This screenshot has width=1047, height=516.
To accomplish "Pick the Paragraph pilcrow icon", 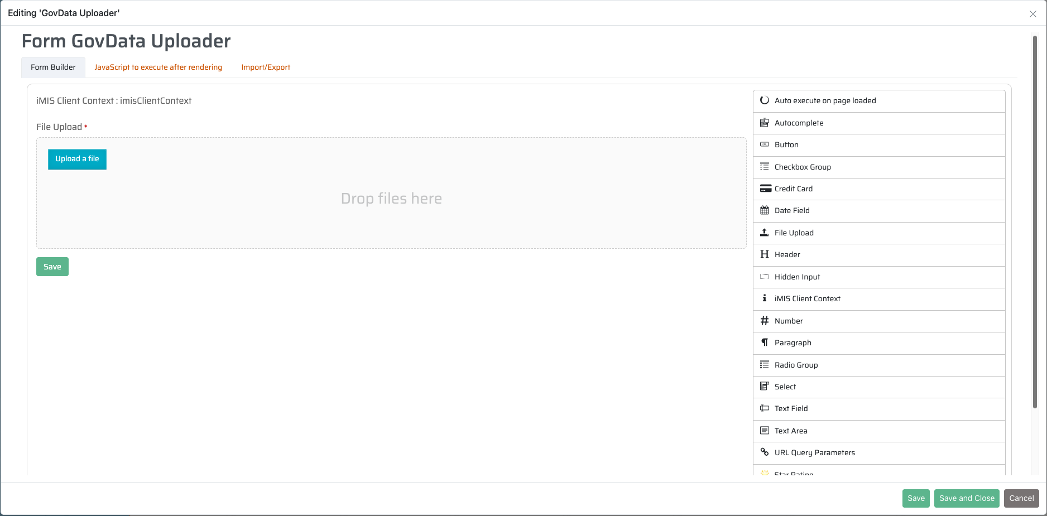I will tap(765, 343).
